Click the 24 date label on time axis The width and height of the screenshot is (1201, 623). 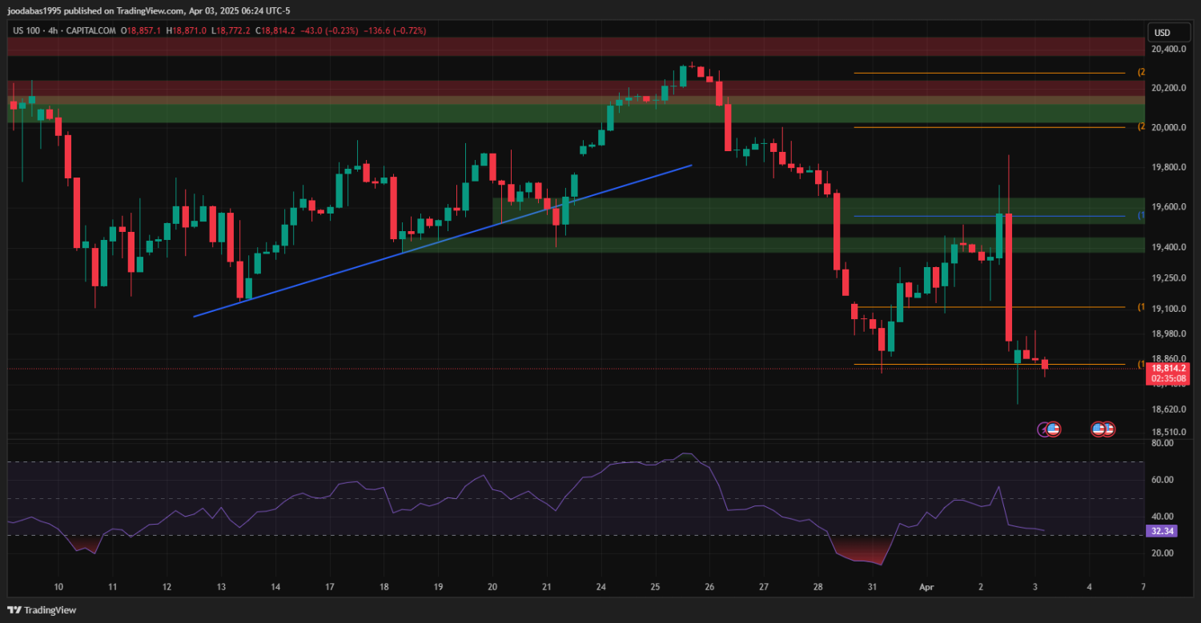tap(600, 586)
